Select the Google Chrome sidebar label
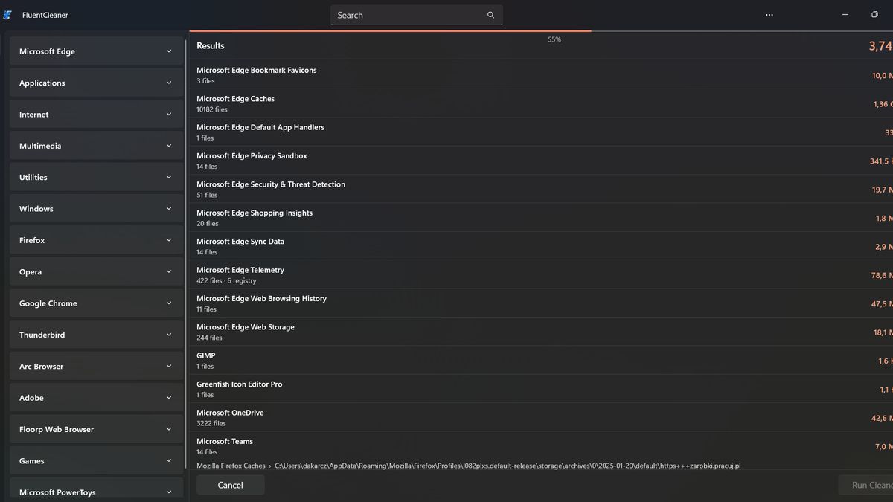Viewport: 893px width, 502px height. (48, 303)
